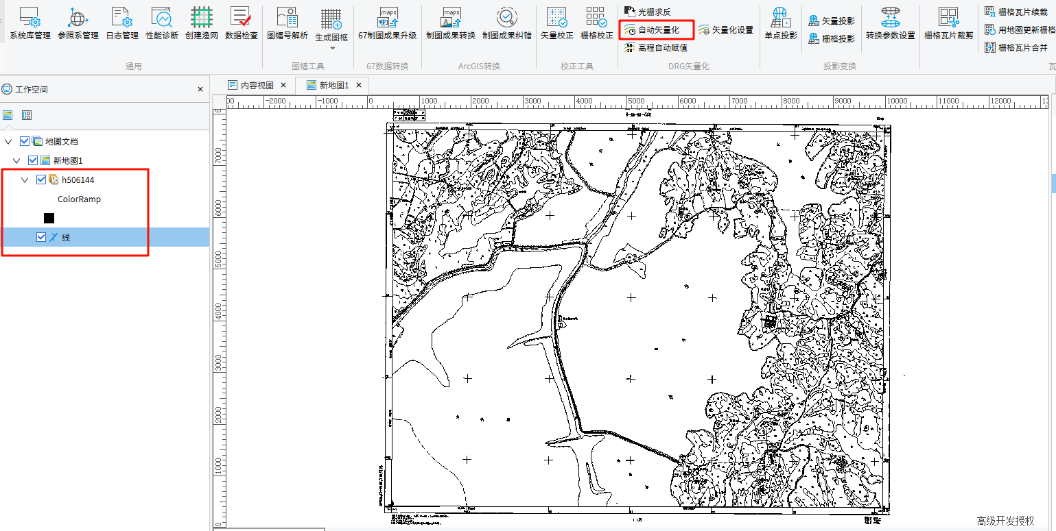Uncheck the 地图文档 checkbox
This screenshot has width=1056, height=531.
coord(25,141)
